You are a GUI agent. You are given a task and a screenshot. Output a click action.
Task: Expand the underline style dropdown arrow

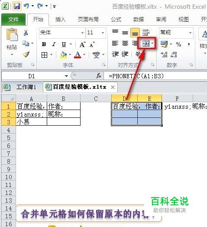click(x=71, y=44)
